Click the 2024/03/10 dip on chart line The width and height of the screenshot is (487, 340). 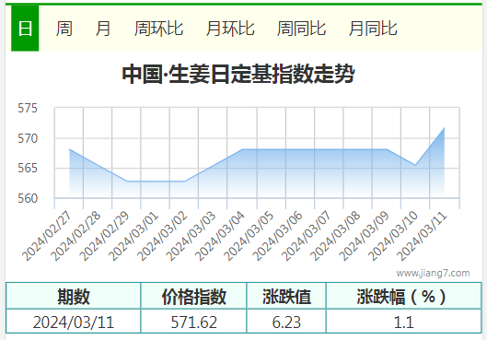[x=415, y=165]
